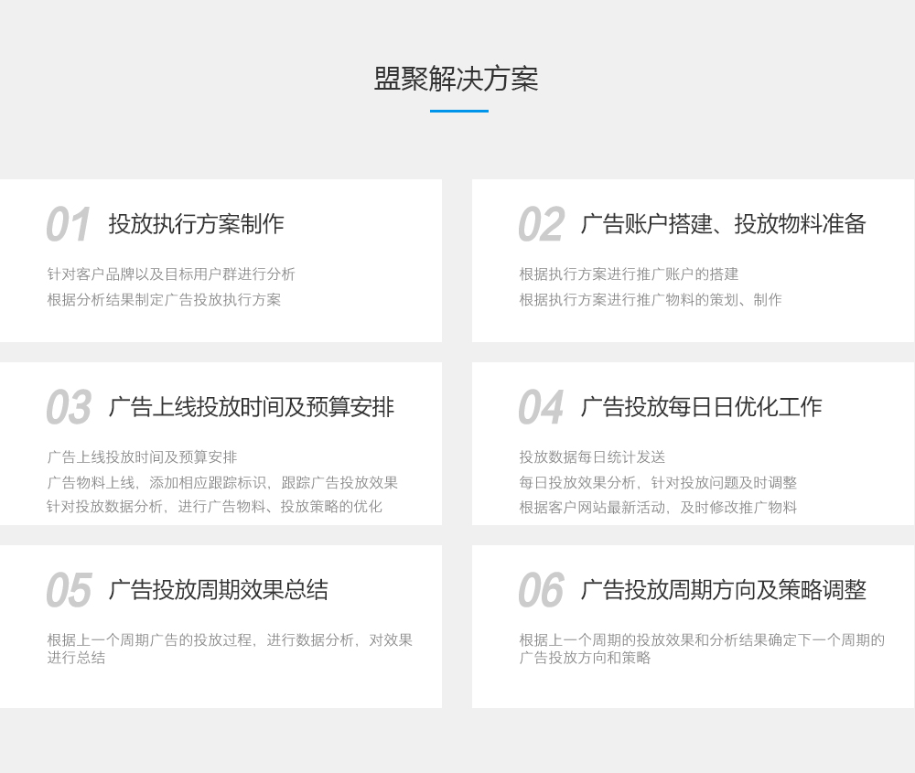Screen dimensions: 915x773
Task: Click the number 04 on the fourth card
Action: tap(541, 408)
